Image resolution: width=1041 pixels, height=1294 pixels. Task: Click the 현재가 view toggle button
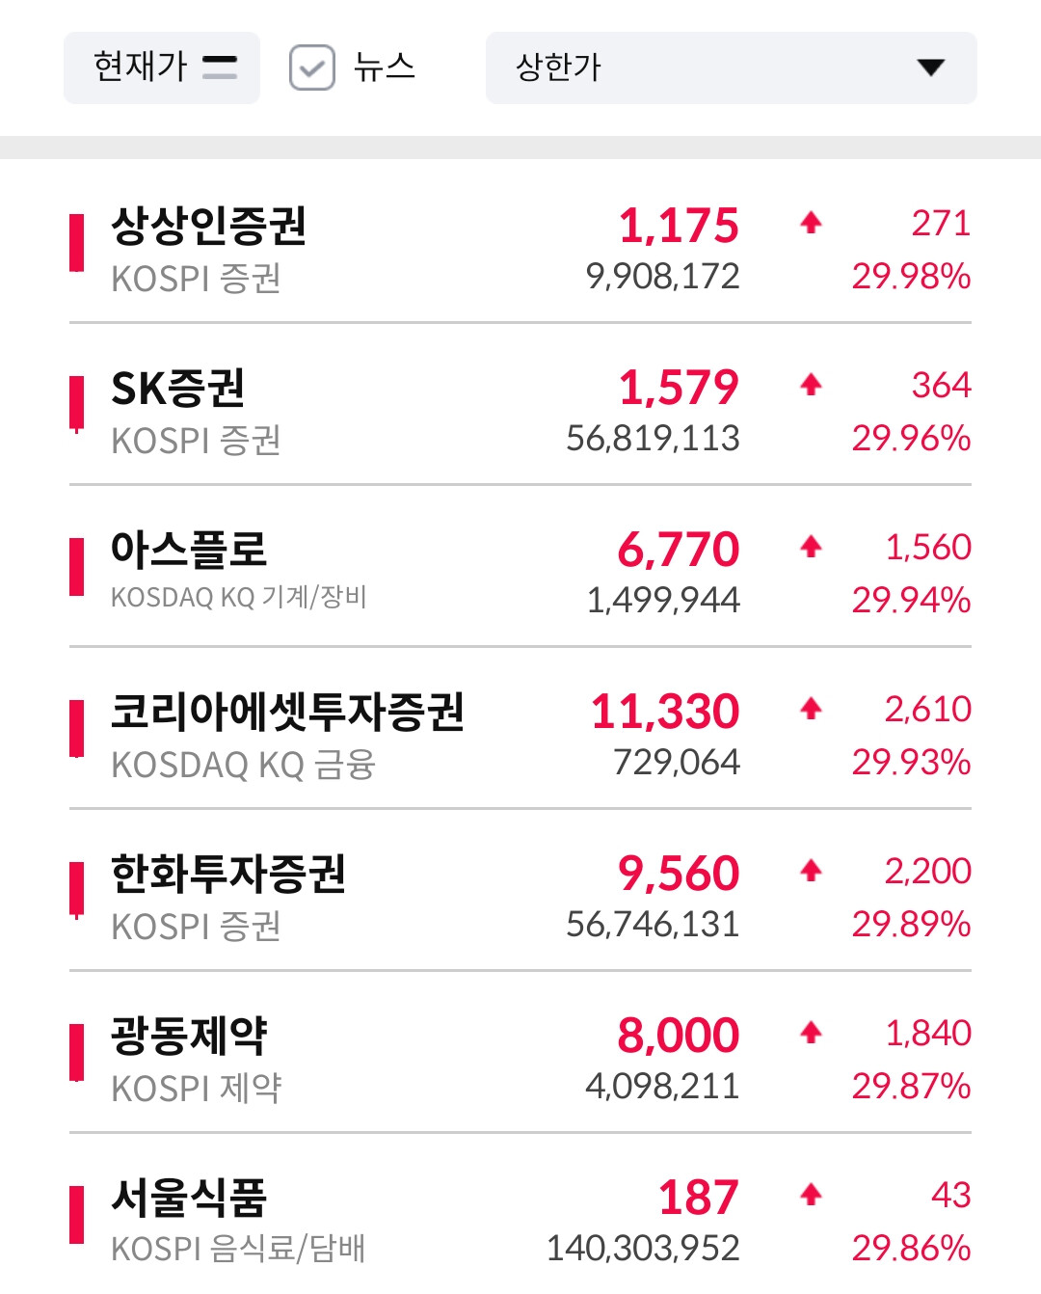[162, 67]
